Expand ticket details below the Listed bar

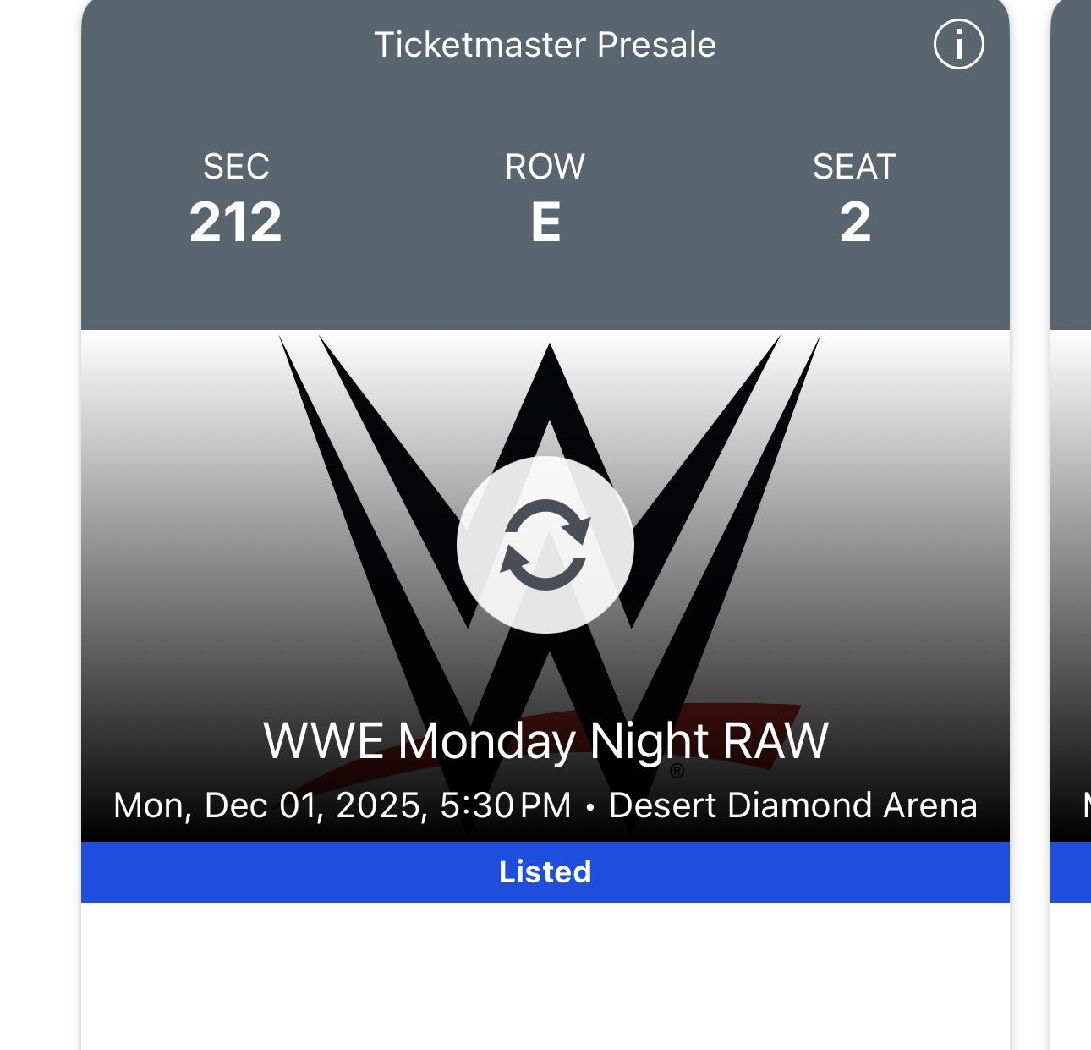545,973
